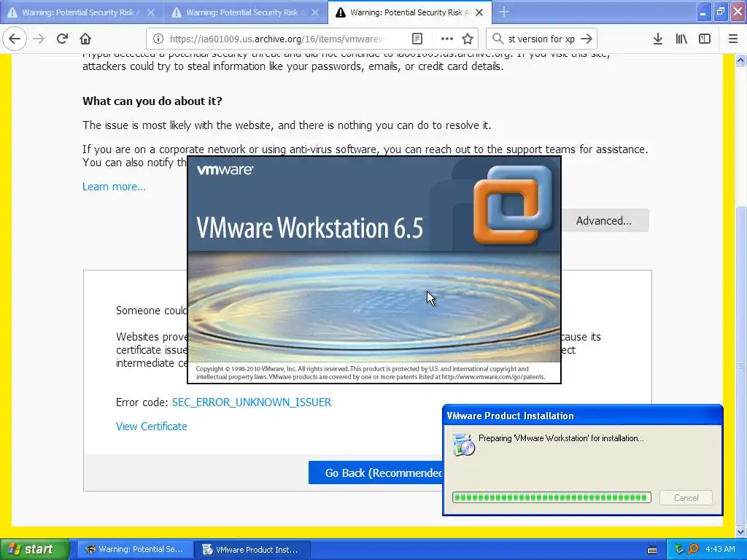
Task: Toggle reader view icon in address bar
Action: click(417, 39)
